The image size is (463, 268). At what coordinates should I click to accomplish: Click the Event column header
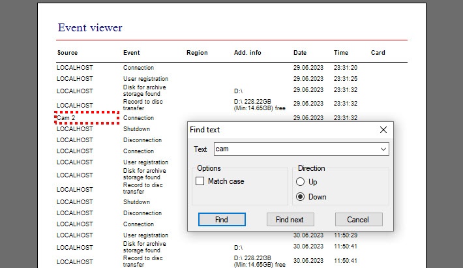[131, 53]
